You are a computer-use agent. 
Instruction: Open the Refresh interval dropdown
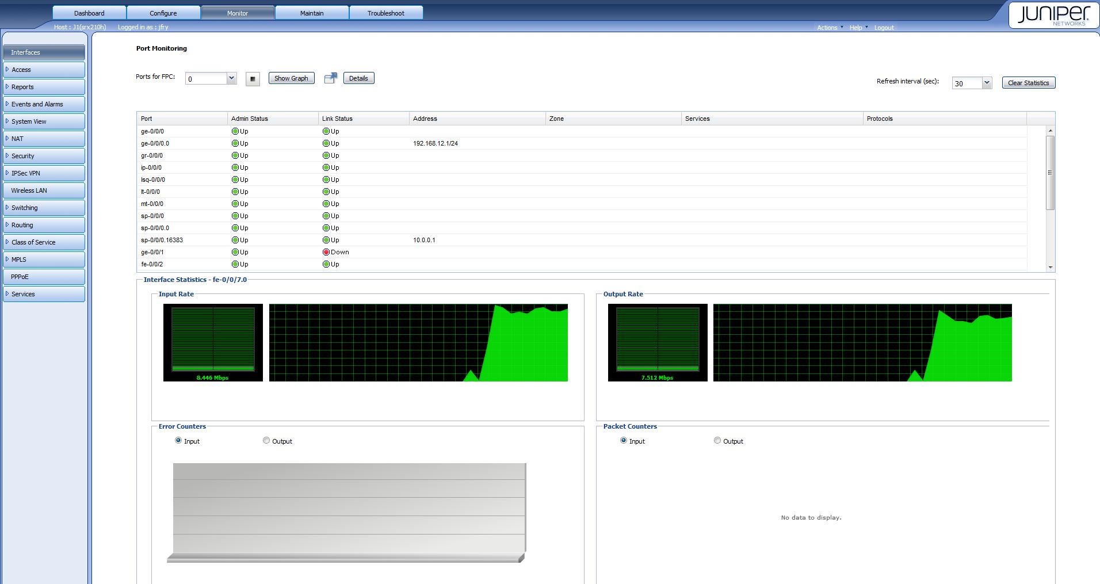click(987, 83)
